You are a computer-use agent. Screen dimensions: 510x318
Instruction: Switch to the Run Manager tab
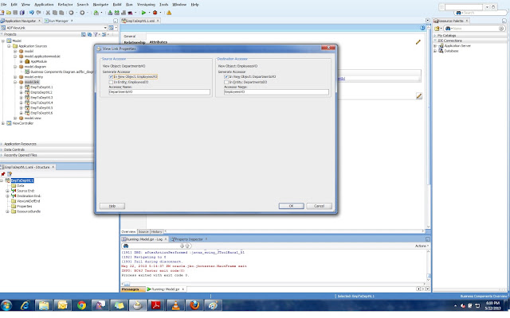(58, 21)
